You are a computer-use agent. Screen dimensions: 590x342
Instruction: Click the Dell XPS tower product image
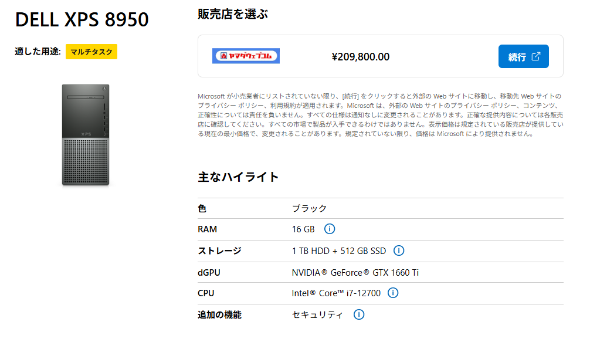coord(86,135)
